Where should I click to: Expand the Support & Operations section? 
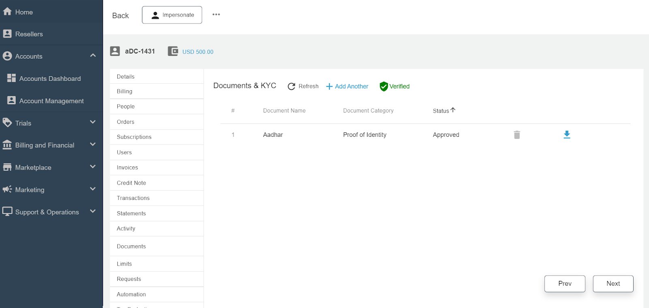[x=93, y=211]
